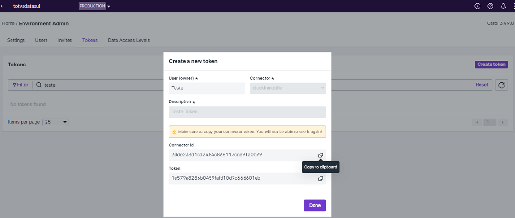
Task: Go to the previous page arrow
Action: click(x=477, y=122)
